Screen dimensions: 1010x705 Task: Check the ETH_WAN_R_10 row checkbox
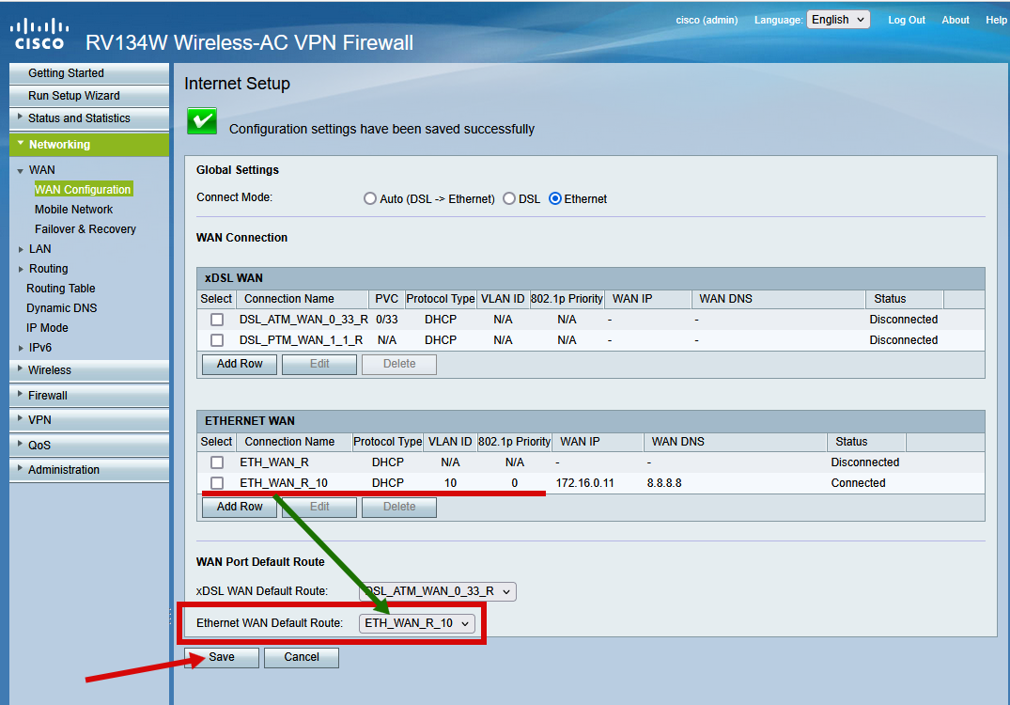click(217, 482)
